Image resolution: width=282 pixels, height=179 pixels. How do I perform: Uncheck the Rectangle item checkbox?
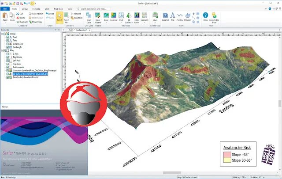7,47
